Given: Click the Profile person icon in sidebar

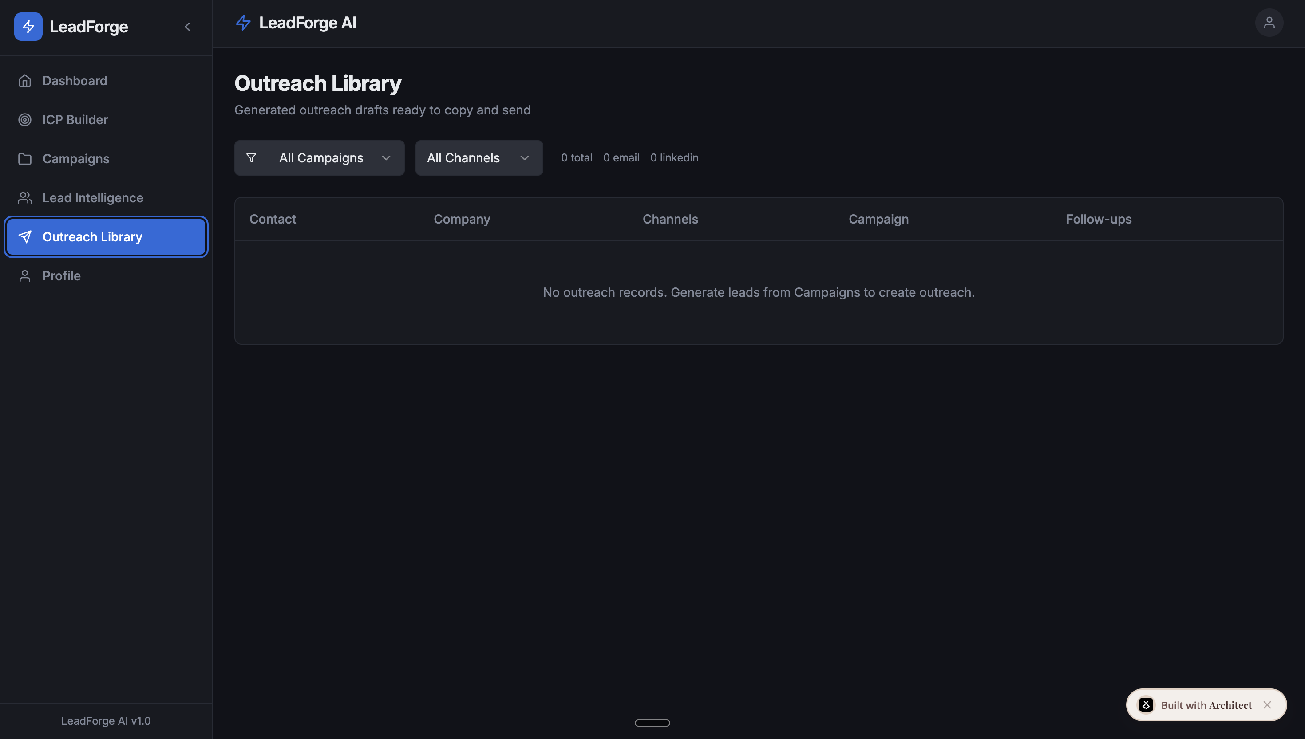Looking at the screenshot, I should [x=24, y=275].
